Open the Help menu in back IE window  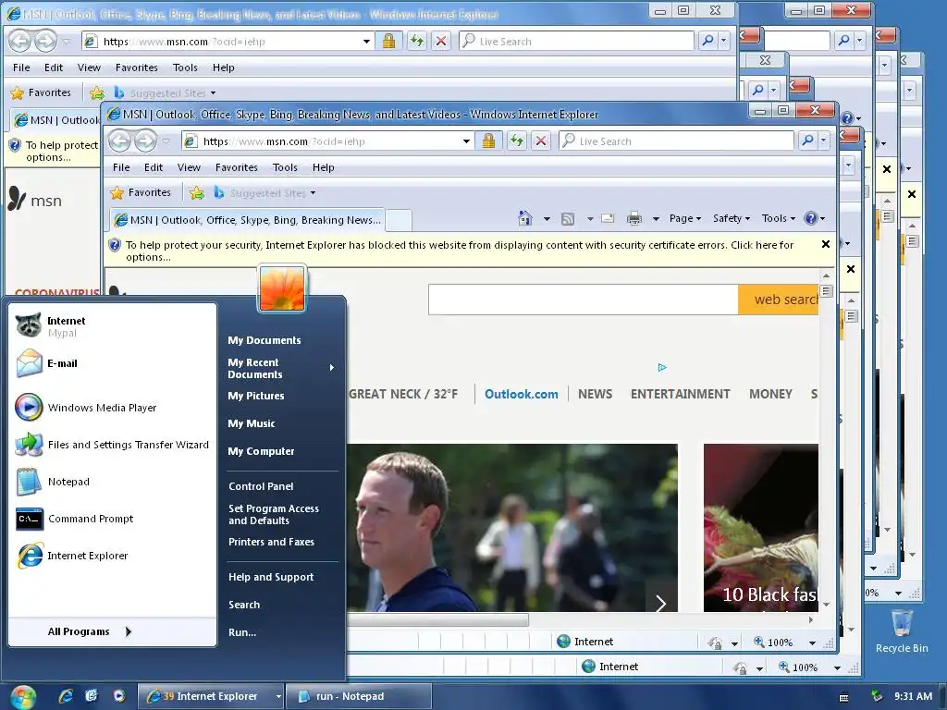coord(224,67)
